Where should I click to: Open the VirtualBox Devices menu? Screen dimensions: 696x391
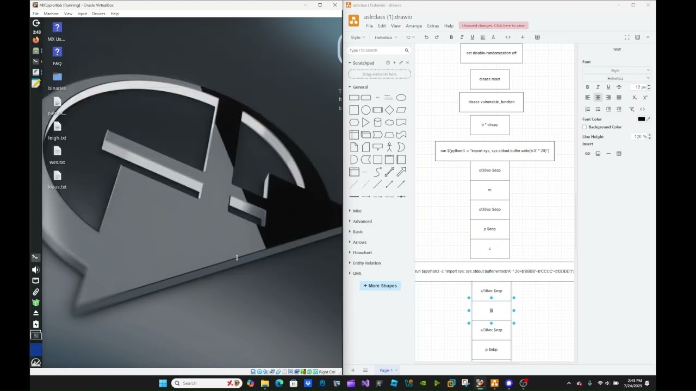(x=98, y=14)
